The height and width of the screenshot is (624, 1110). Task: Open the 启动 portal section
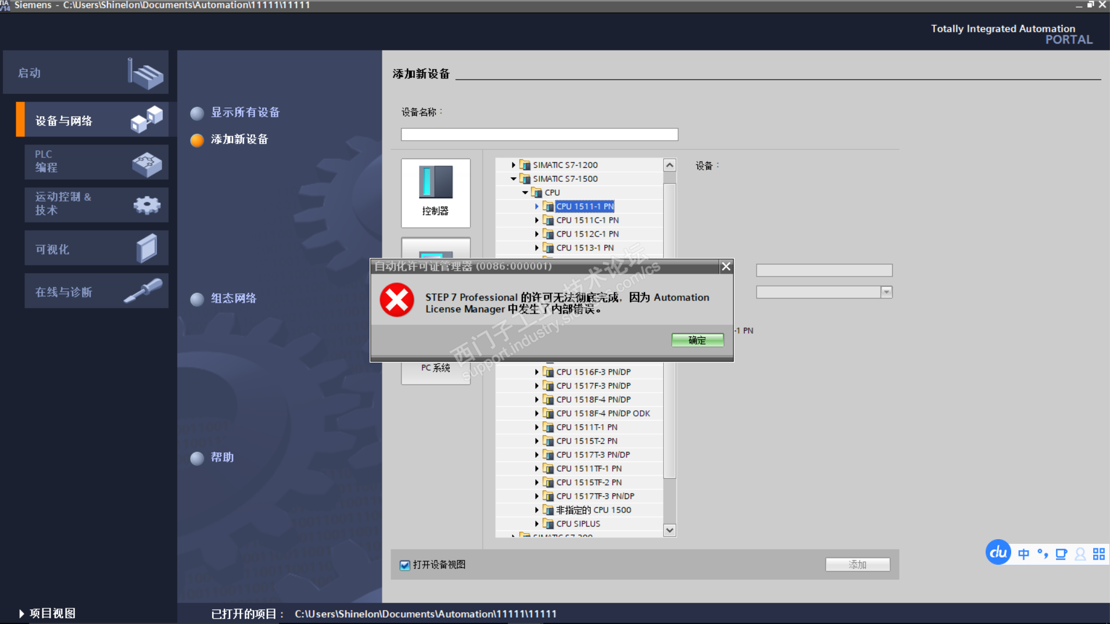(x=85, y=73)
